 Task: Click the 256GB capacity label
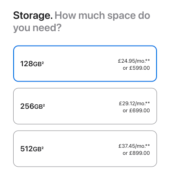pos(32,106)
